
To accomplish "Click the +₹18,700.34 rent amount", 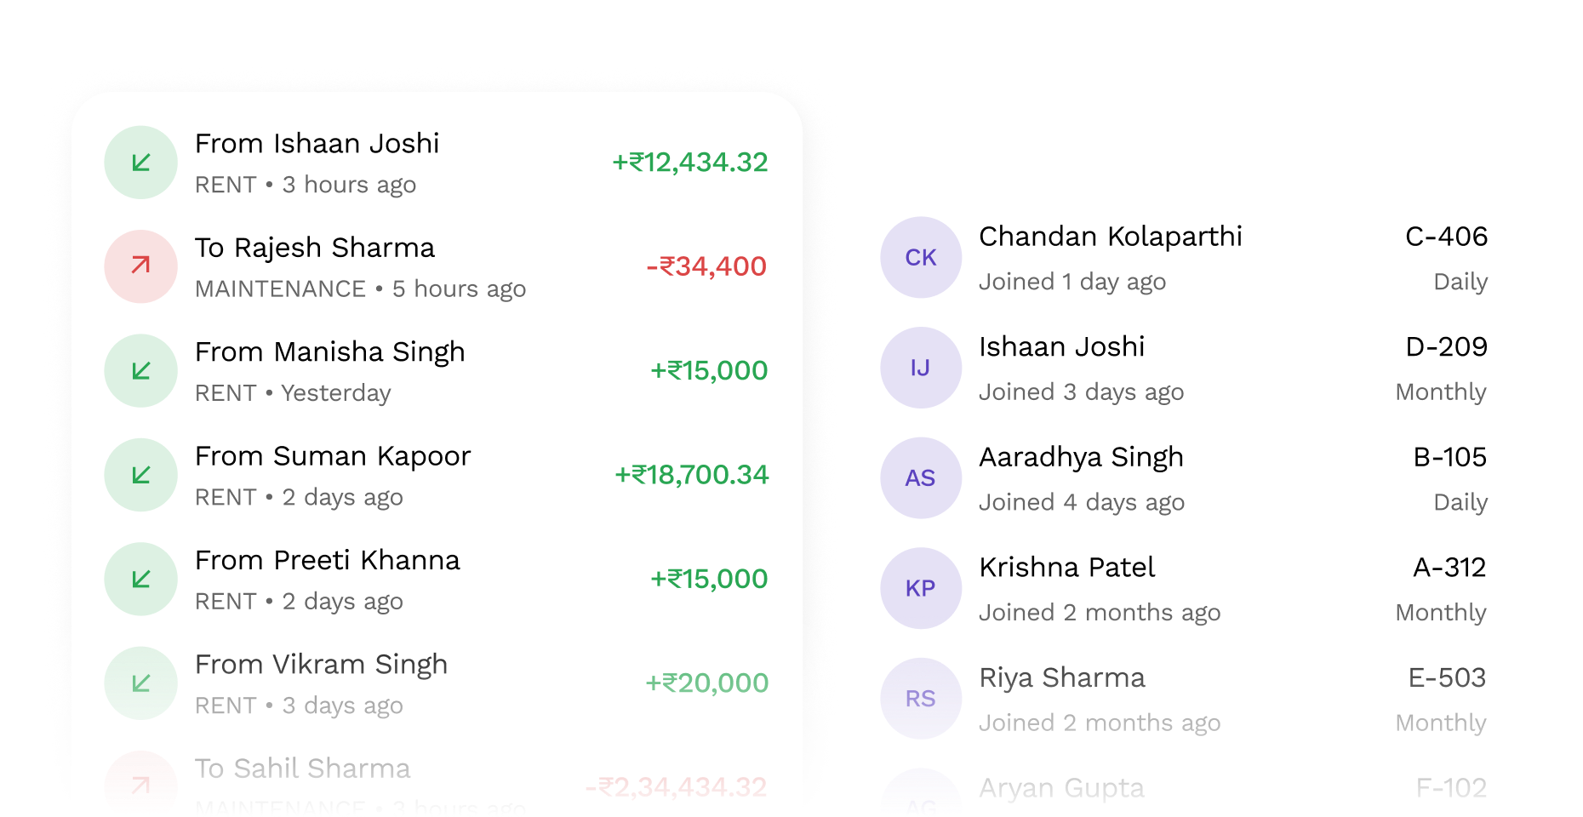I will (x=691, y=475).
